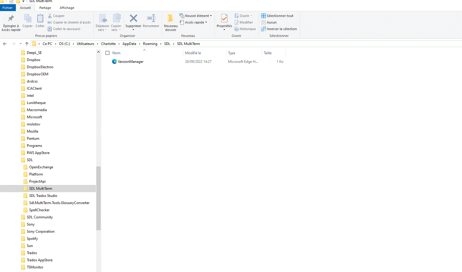Click Inverser la sélection
Screen dimensions: 462x272
279,29
